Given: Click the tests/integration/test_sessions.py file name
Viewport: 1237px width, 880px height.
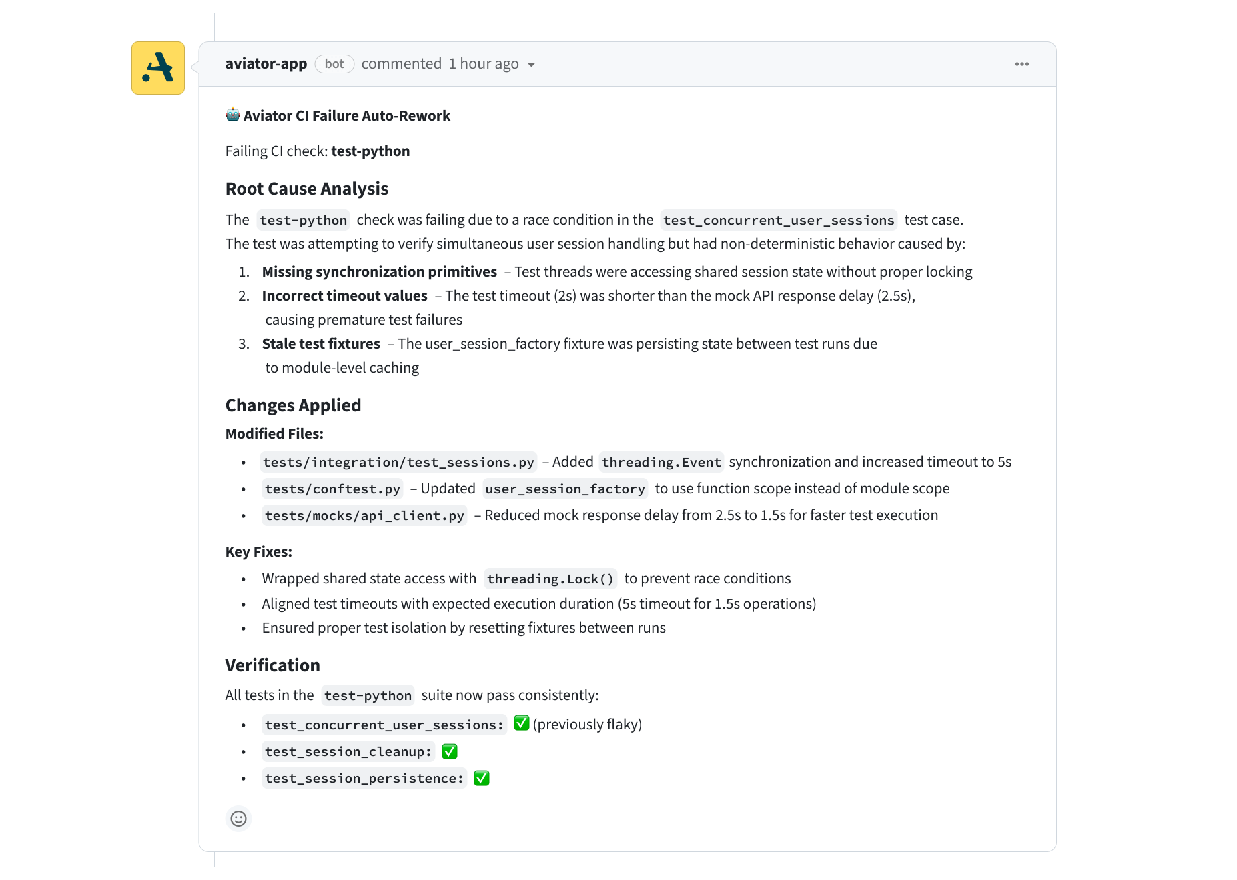Looking at the screenshot, I should pos(398,462).
